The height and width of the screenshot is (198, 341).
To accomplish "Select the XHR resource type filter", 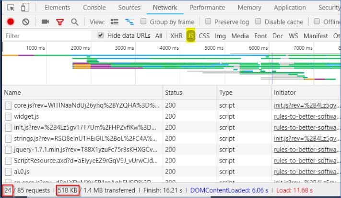I will [176, 36].
